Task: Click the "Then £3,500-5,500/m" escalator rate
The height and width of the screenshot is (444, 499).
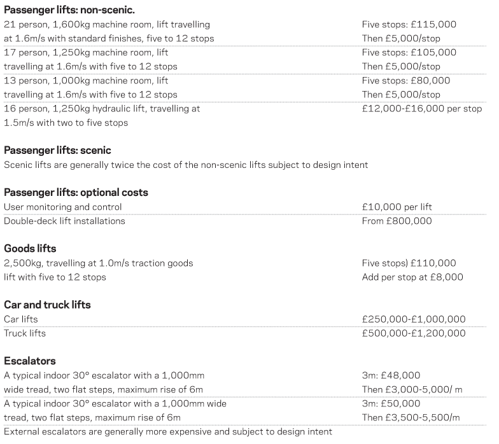Action: tap(411, 417)
